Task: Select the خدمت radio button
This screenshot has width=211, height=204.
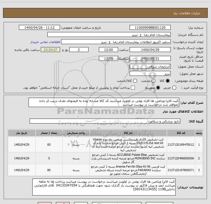Action: (153, 81)
